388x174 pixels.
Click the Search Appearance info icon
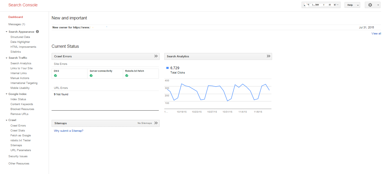click(x=37, y=32)
